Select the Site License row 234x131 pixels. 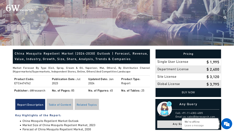pyautogui.click(x=188, y=77)
